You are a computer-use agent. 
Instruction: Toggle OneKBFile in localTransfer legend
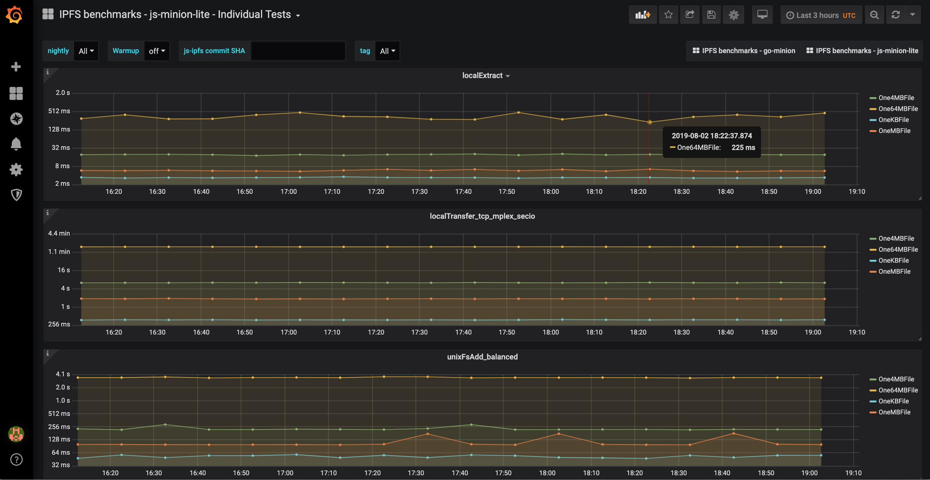(x=894, y=261)
